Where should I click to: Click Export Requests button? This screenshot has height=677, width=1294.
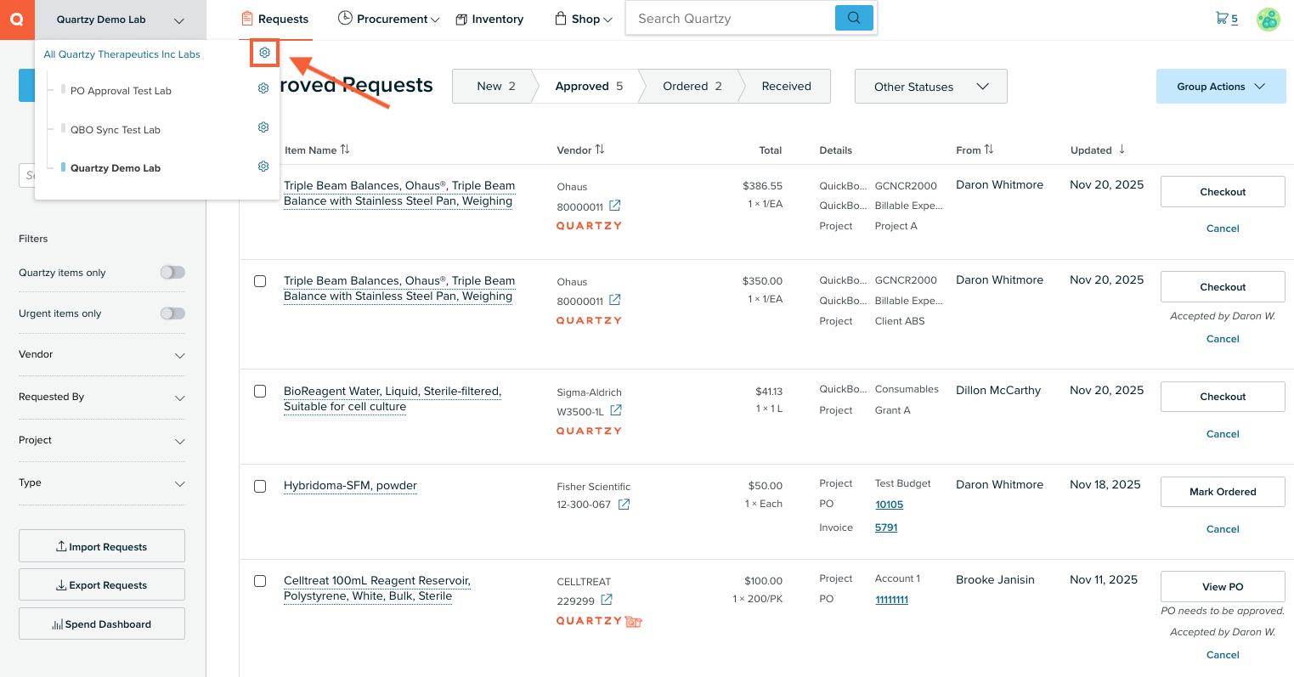102,584
